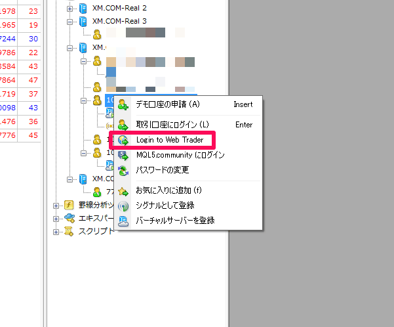Click the シグナルとして登録 signal icon
Viewport: 394px width, 327px height.
(123, 206)
